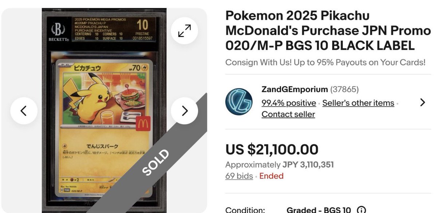Click the Graded - BGS 10 condition text

[319, 210]
